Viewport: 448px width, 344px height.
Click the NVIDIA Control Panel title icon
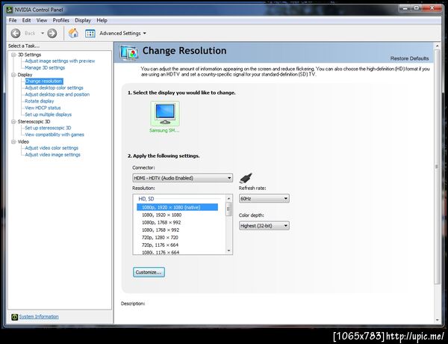(x=10, y=10)
